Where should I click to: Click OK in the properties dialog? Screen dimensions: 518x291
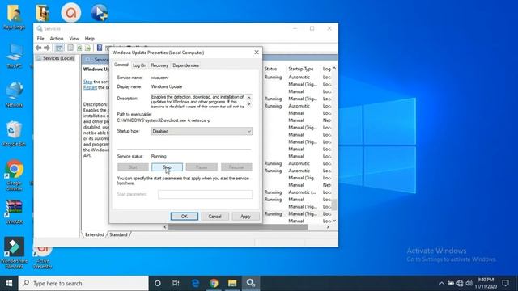(x=185, y=217)
